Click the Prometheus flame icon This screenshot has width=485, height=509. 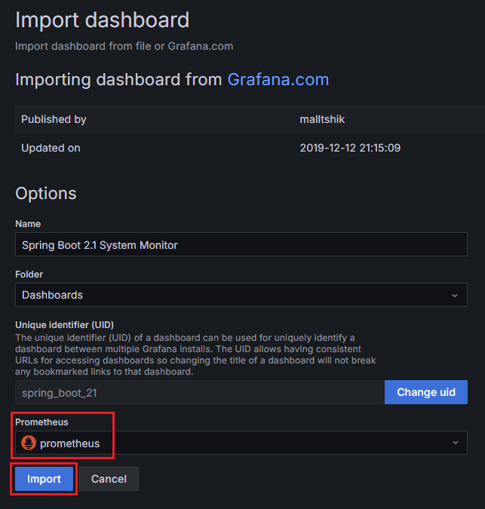29,443
